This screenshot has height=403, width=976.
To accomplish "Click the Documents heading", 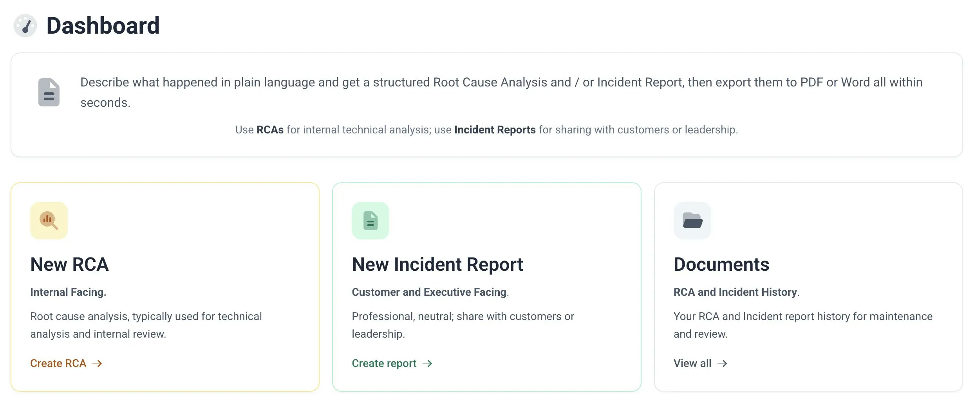I will (721, 264).
